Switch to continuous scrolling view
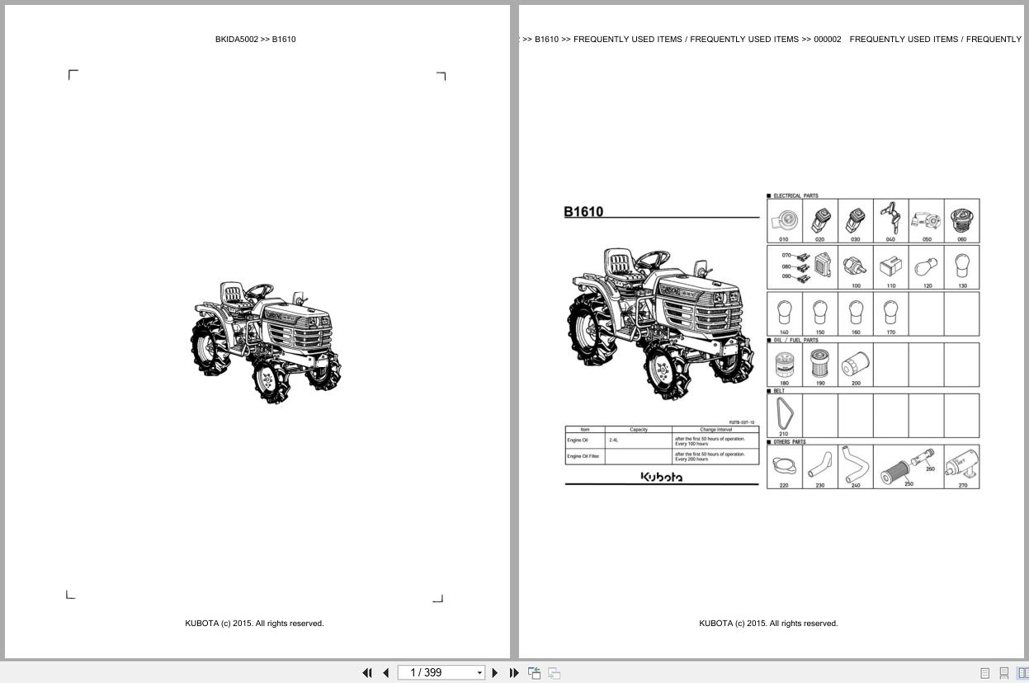This screenshot has width=1029, height=683. point(1004,673)
